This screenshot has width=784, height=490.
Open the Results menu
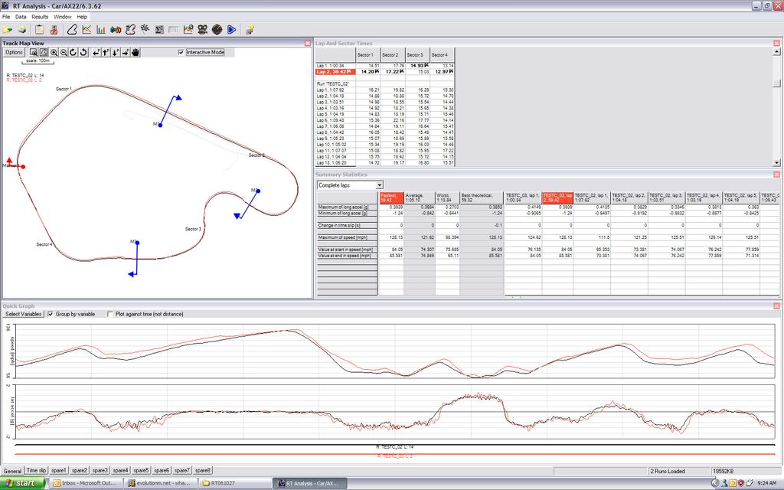[x=40, y=16]
